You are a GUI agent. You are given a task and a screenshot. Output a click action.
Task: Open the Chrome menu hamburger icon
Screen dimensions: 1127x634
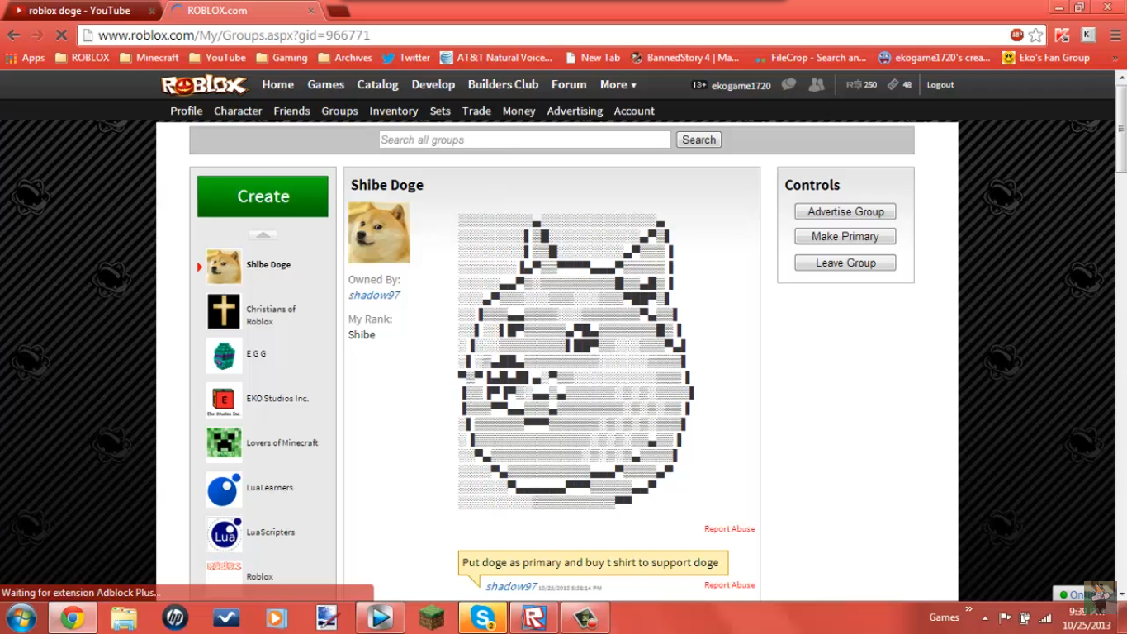pos(1115,35)
